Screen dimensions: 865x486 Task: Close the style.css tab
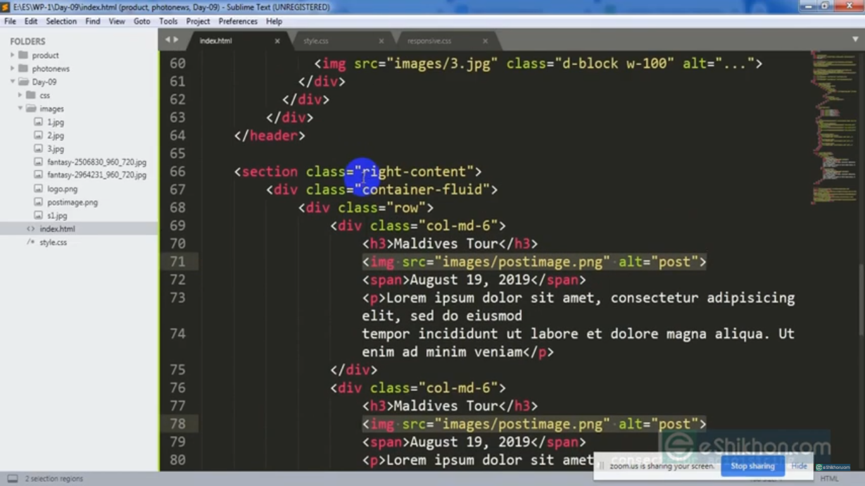tap(381, 41)
